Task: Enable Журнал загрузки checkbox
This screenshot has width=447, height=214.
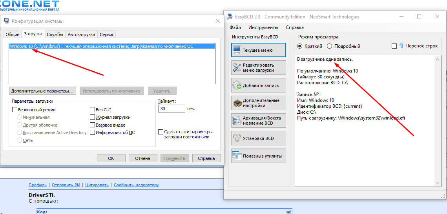Action: click(x=92, y=117)
